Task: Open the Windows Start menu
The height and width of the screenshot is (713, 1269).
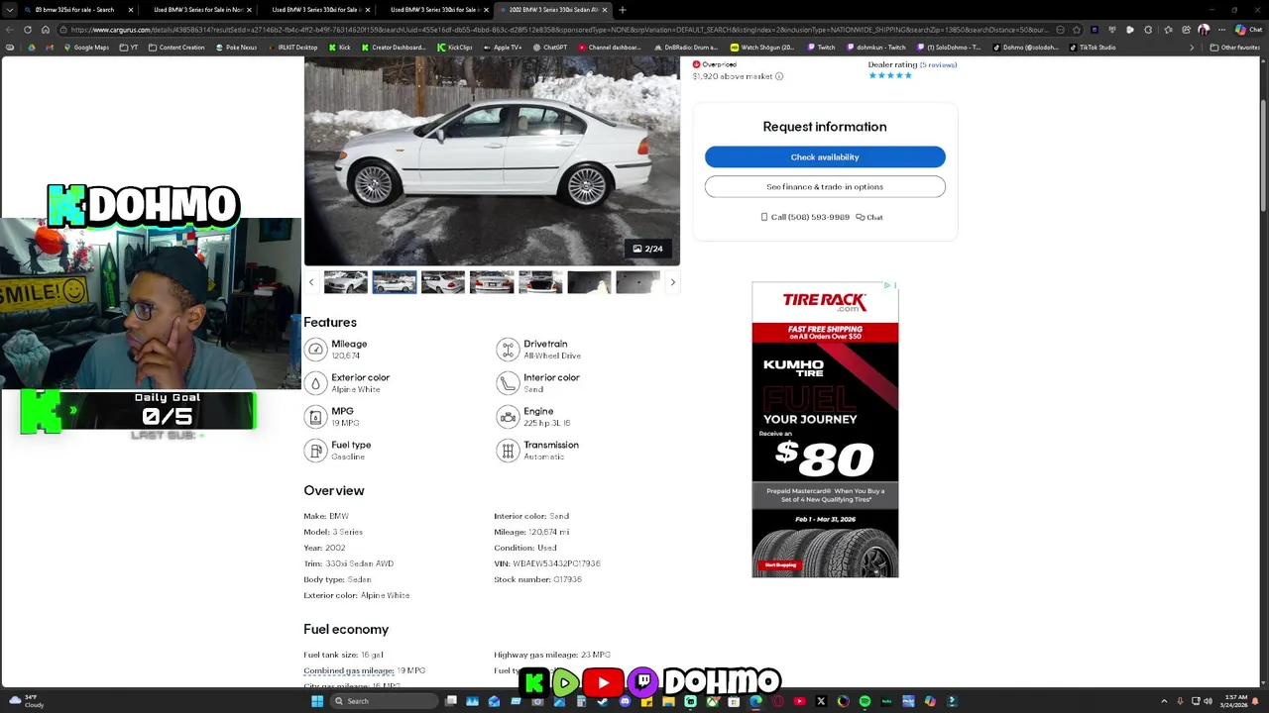Action: (x=317, y=701)
